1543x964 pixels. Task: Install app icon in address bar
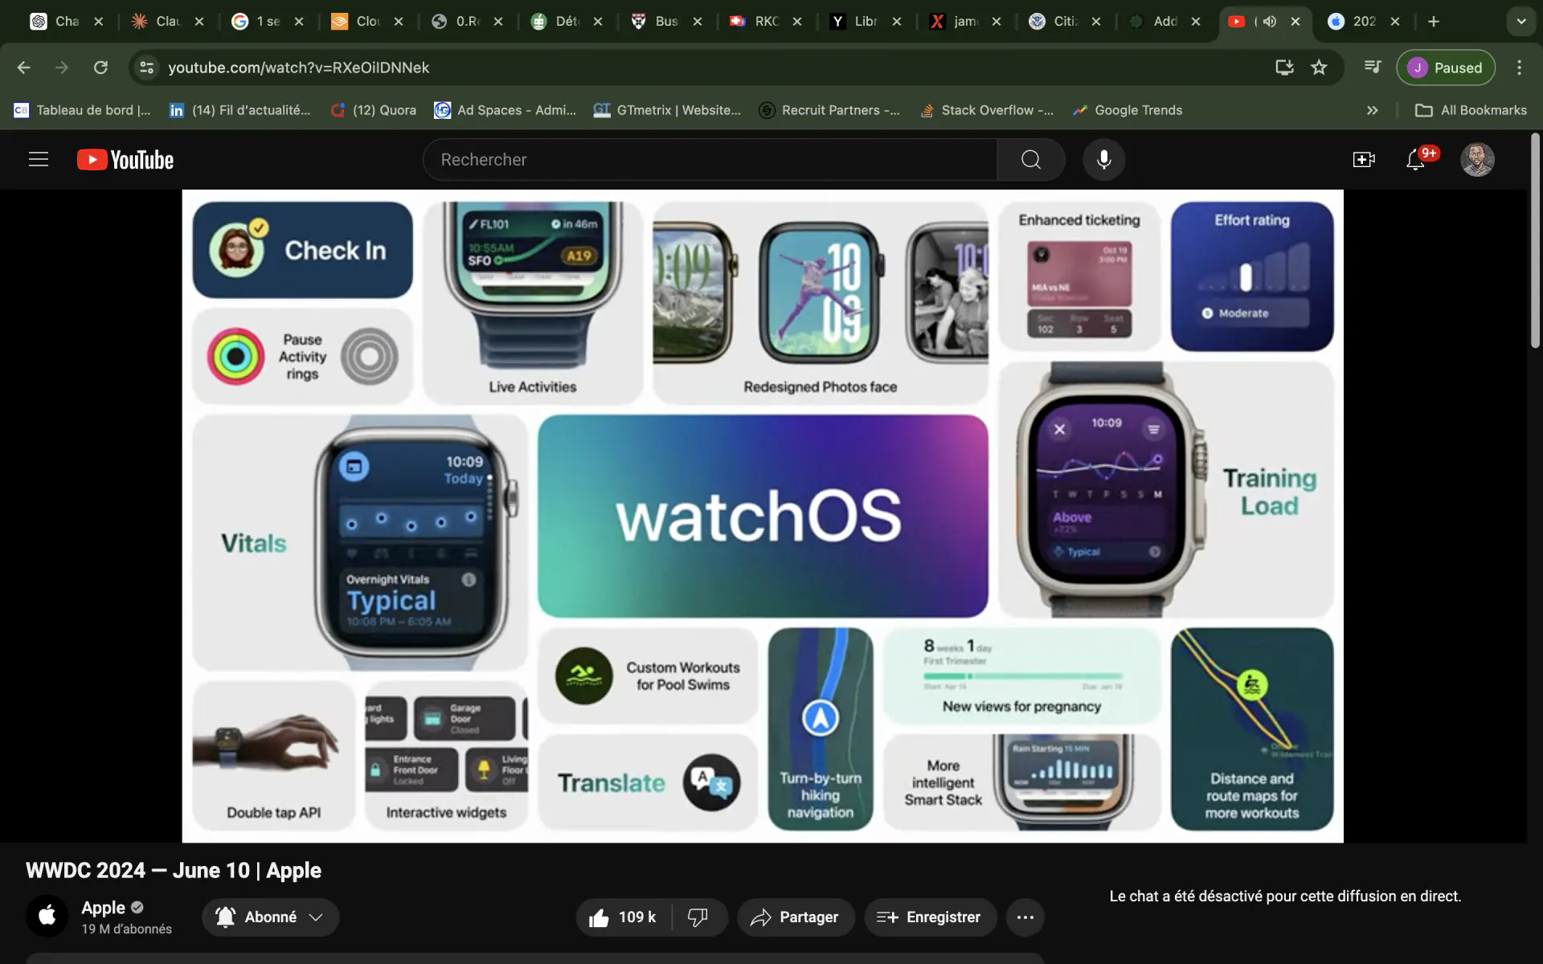[x=1284, y=67]
